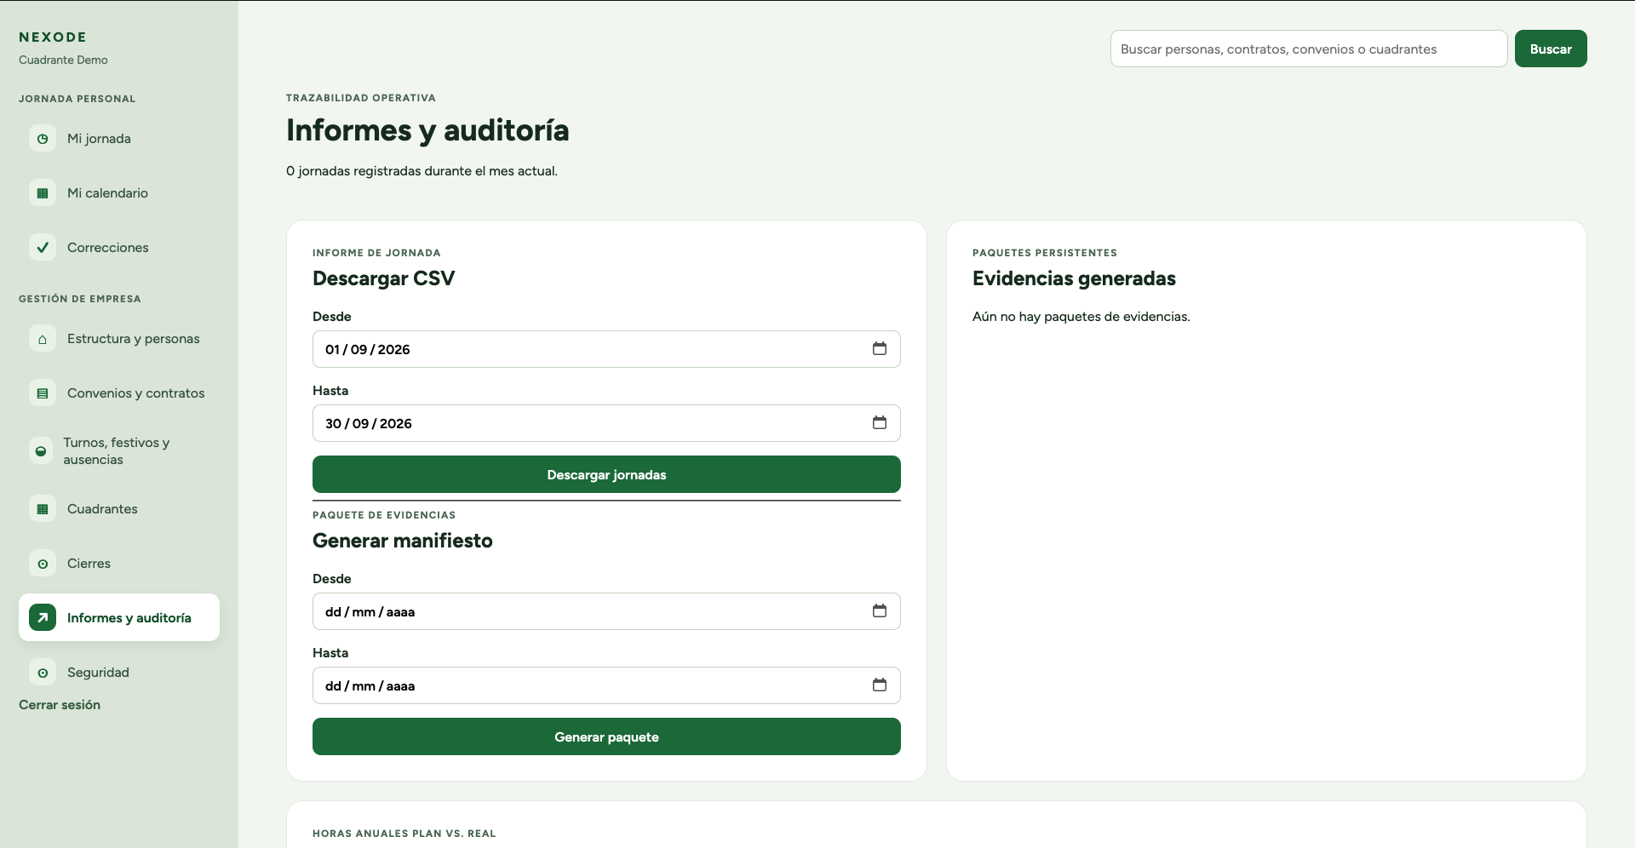
Task: Click the empty manifiesto Hasta date field
Action: tap(606, 685)
